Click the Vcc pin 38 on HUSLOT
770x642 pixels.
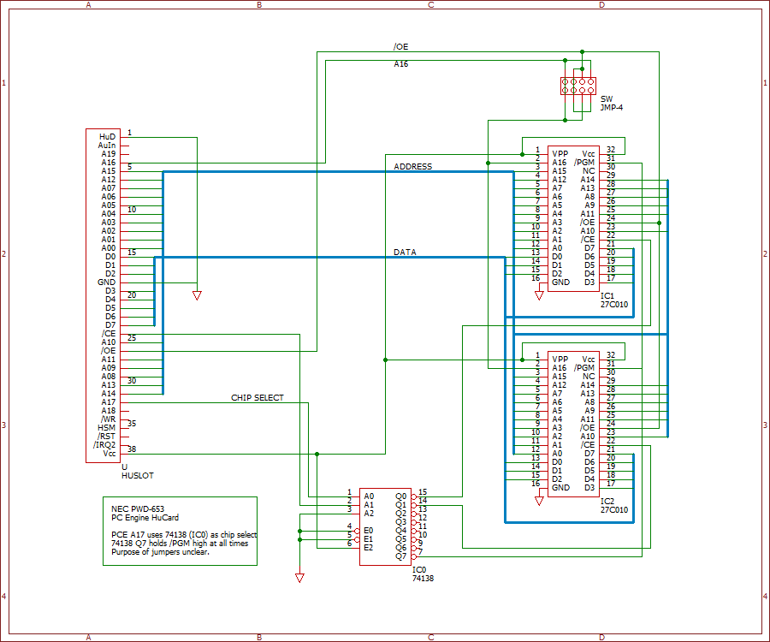coord(118,454)
